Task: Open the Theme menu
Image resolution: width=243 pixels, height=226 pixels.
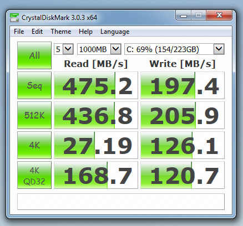Action: tap(61, 32)
